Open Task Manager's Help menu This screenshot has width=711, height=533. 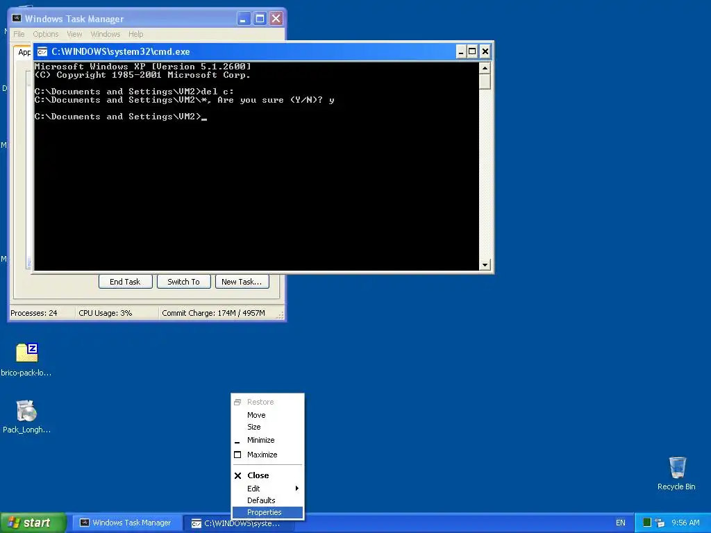click(135, 34)
